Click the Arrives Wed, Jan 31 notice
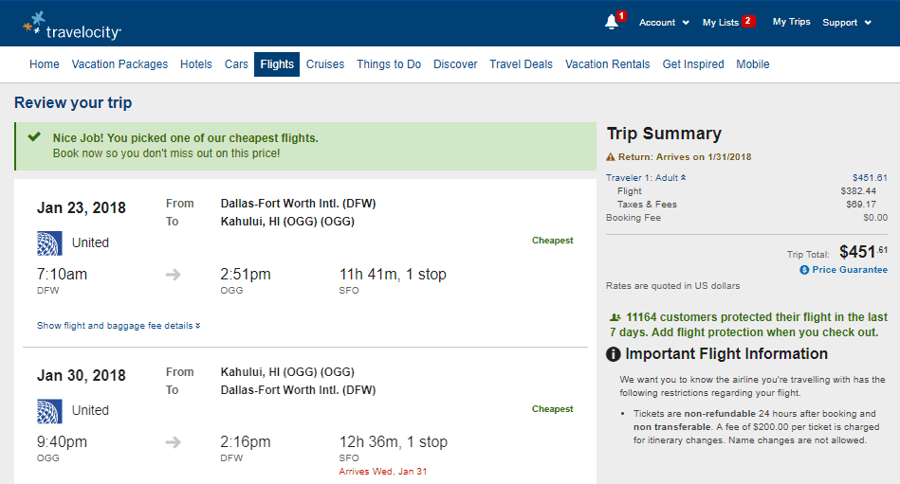Image resolution: width=900 pixels, height=484 pixels. (x=383, y=472)
